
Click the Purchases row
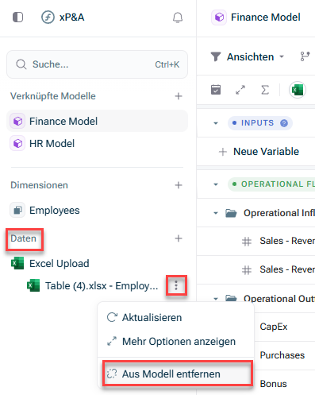click(285, 355)
